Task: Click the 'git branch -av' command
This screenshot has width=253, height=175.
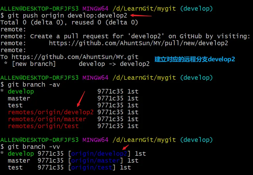Action: (x=34, y=85)
